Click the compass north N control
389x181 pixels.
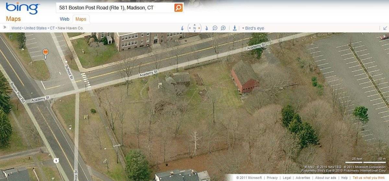[194, 28]
